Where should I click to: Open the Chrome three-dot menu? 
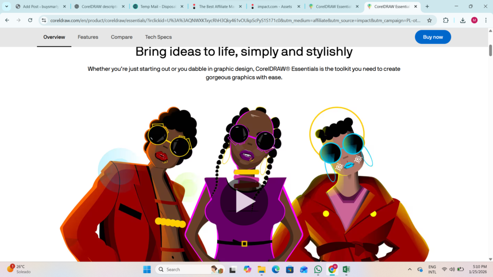tap(486, 20)
